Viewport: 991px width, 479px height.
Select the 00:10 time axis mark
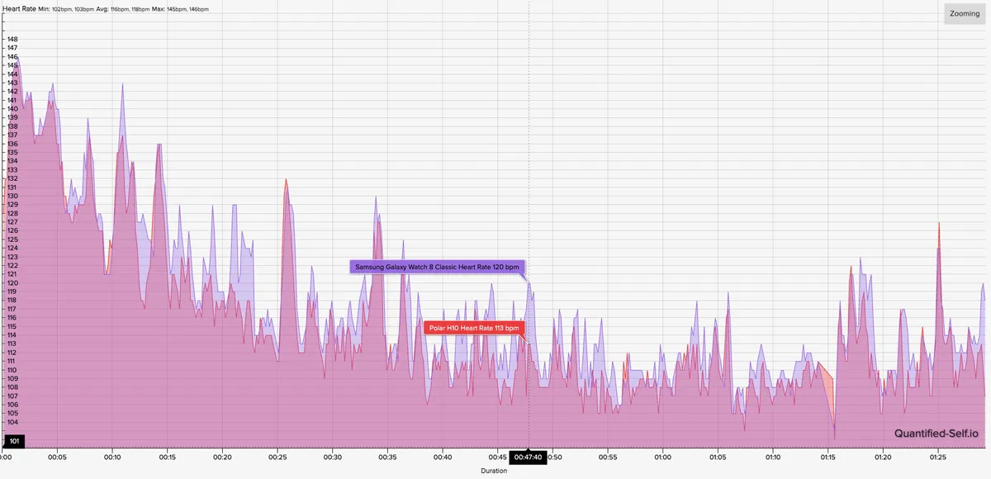pyautogui.click(x=112, y=457)
